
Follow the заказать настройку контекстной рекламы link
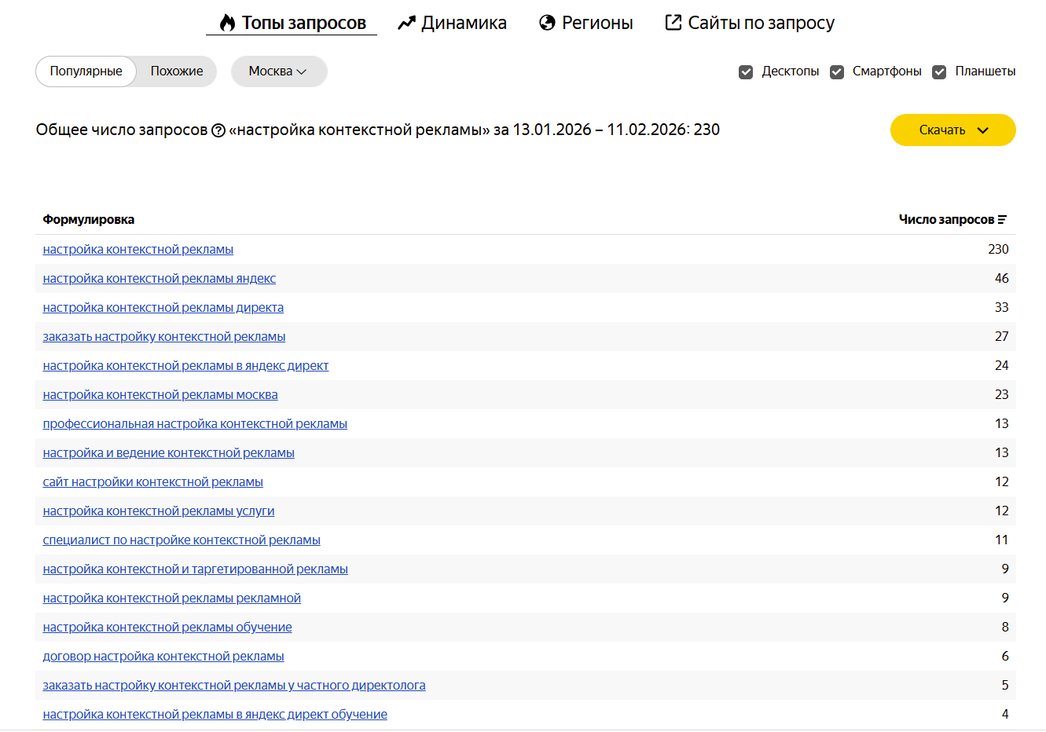click(164, 336)
